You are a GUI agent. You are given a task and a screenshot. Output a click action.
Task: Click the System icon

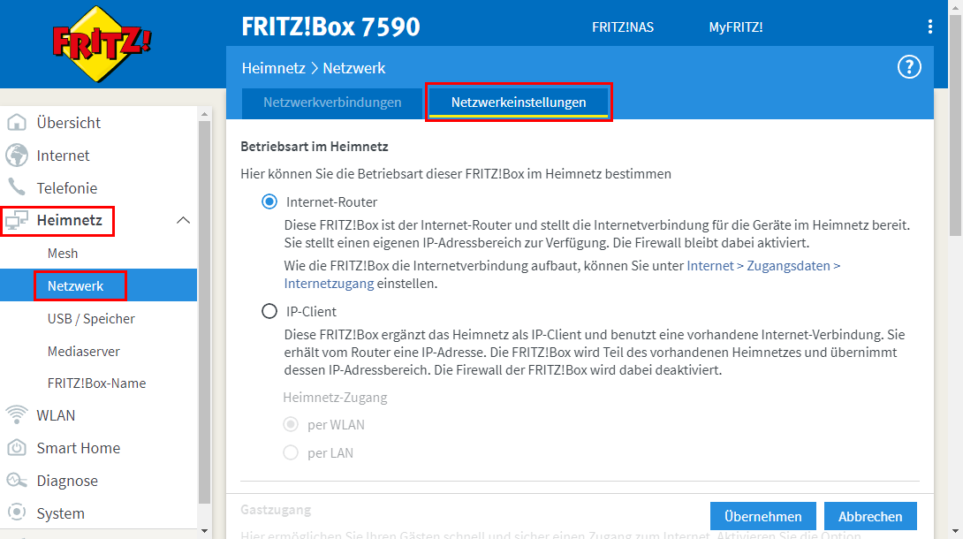point(17,512)
